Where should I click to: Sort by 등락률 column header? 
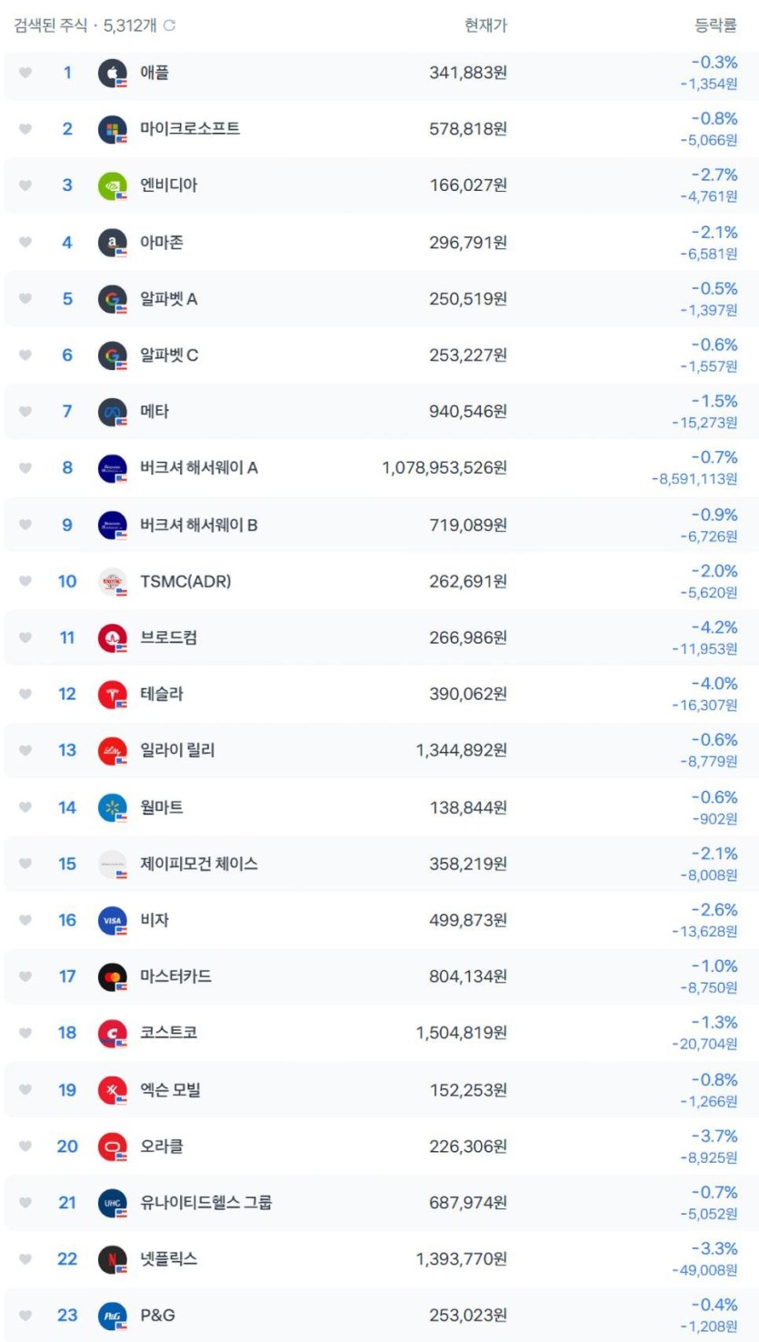[x=715, y=25]
